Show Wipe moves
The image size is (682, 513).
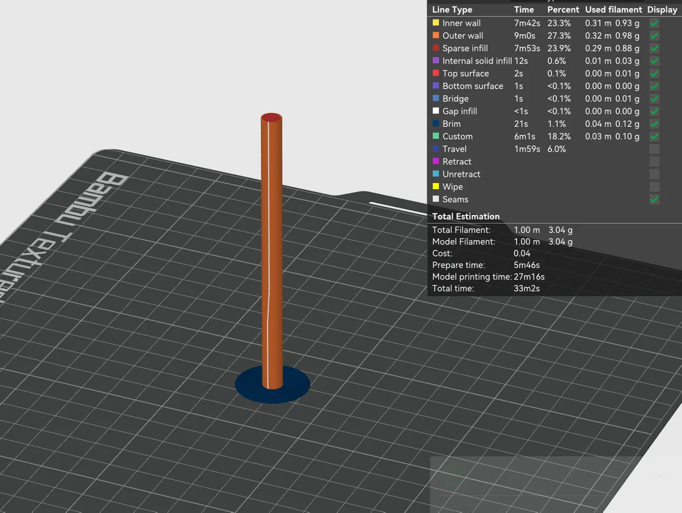point(654,186)
